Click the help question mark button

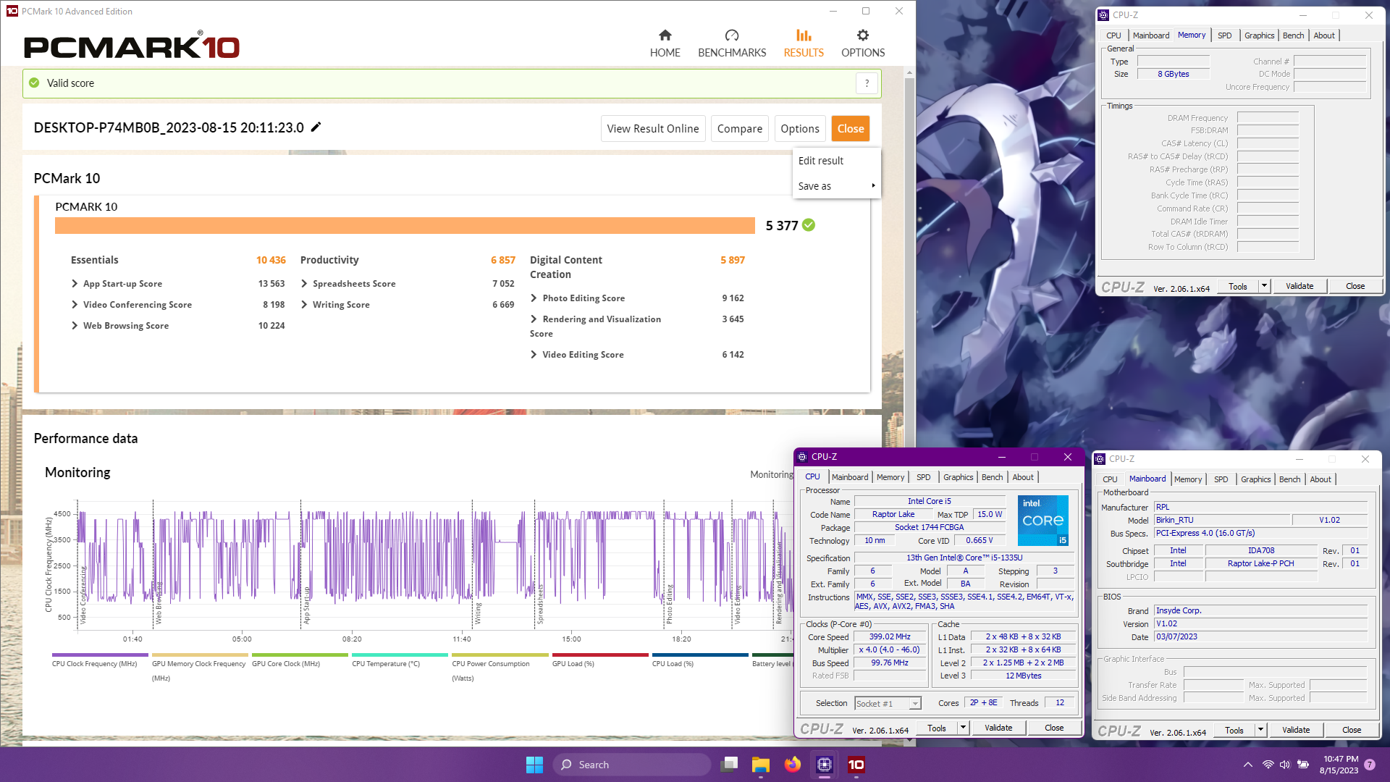click(867, 83)
